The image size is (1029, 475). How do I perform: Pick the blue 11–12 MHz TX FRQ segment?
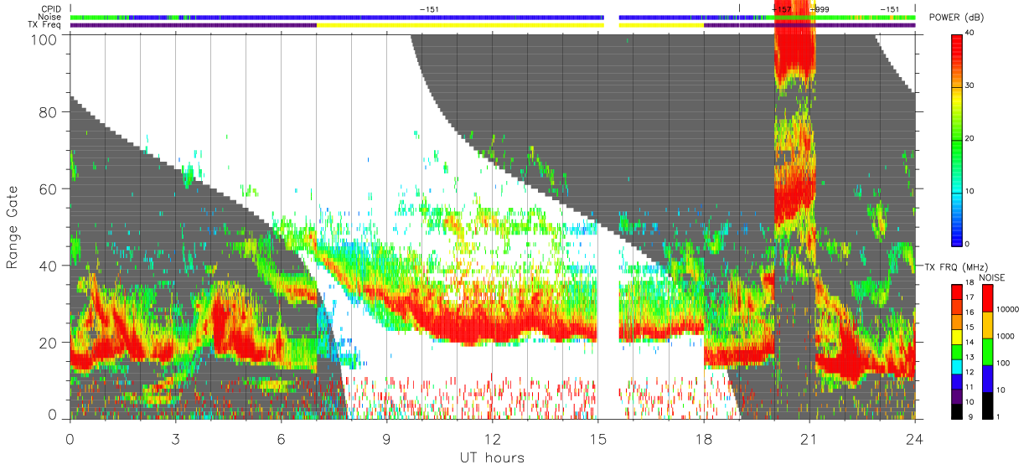[958, 381]
